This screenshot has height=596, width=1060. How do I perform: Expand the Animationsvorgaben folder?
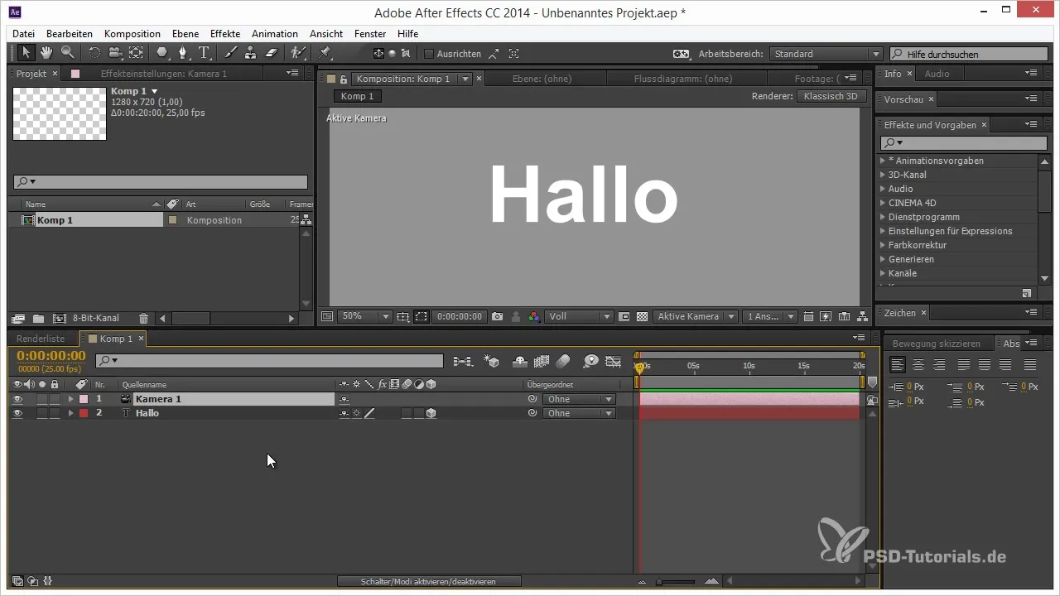[x=883, y=161]
